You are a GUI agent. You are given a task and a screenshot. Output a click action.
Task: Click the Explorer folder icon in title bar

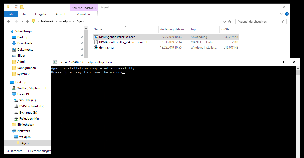(8, 7)
